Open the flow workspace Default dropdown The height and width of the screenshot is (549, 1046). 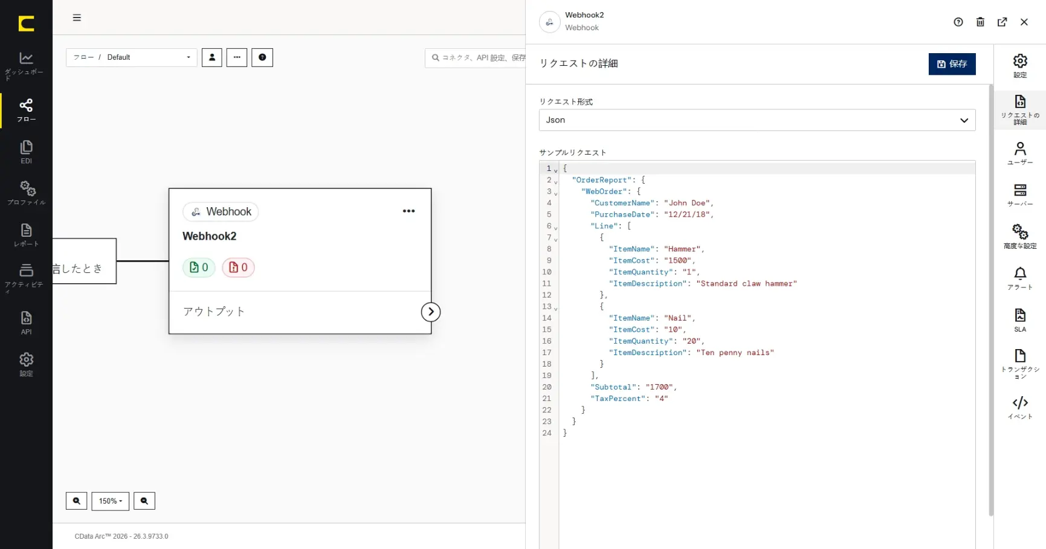pos(132,57)
